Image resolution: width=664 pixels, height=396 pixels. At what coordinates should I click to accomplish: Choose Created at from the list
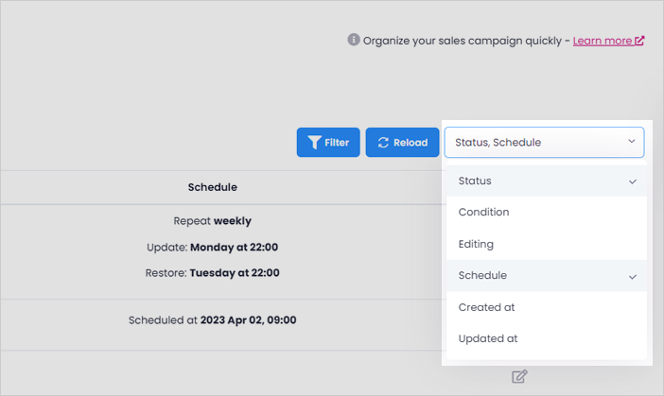(547, 307)
